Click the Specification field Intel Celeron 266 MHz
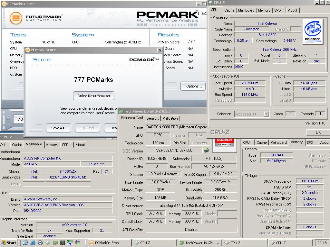 (280, 50)
